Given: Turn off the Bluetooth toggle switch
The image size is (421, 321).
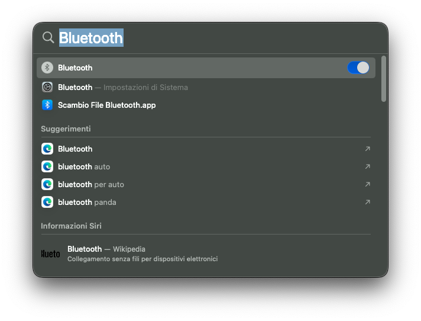Looking at the screenshot, I should pos(358,68).
